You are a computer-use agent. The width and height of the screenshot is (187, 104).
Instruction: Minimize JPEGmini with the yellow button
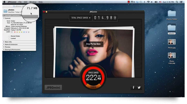point(46,12)
